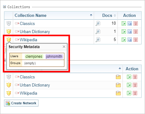Click the clemjones user tag
145x114 pixels.
[34, 57]
